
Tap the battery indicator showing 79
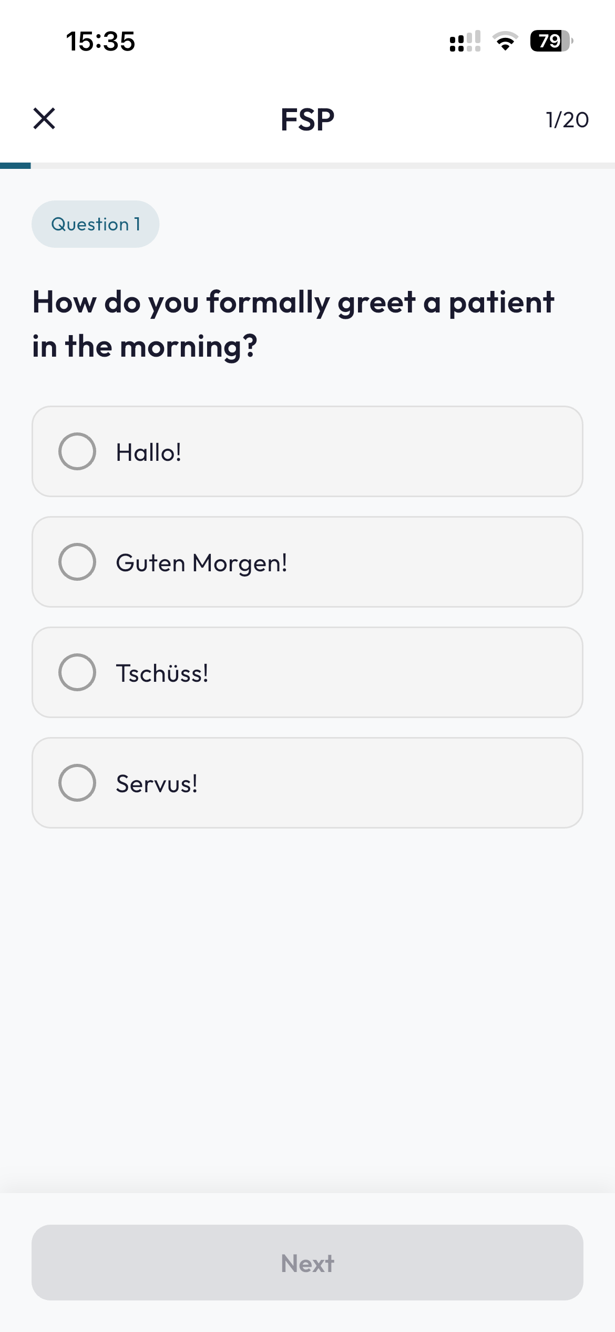[x=551, y=41]
